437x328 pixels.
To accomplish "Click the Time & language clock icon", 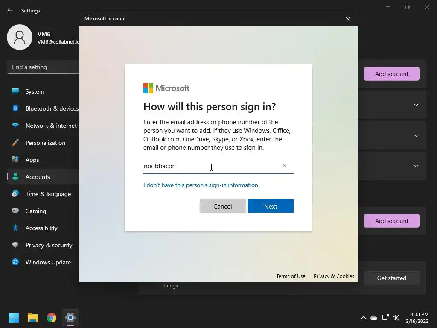I will click(15, 193).
